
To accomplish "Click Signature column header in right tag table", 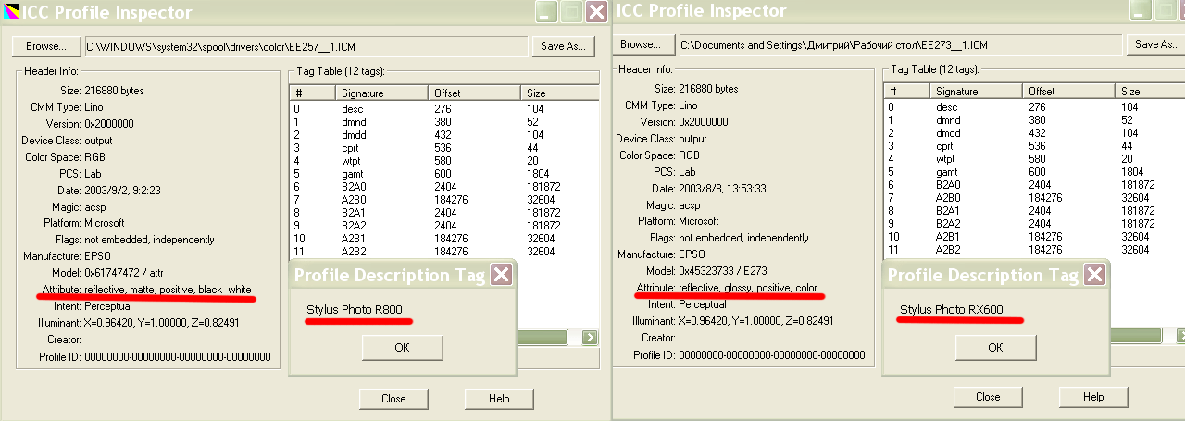I will pos(976,92).
